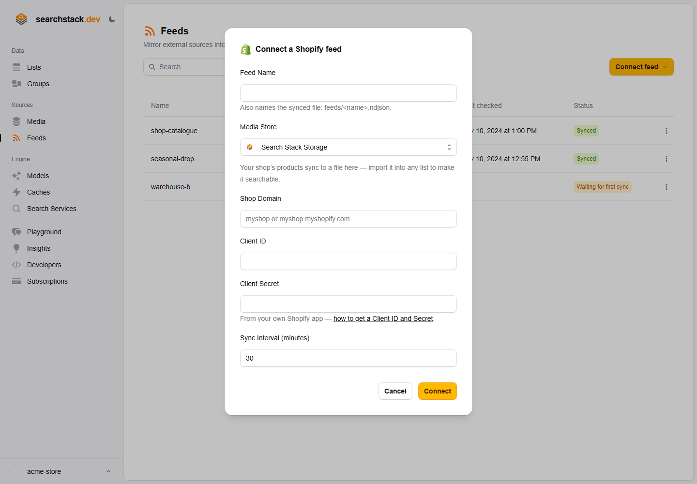697x484 pixels.
Task: Click the seasonal-drop feed name
Action: pos(172,159)
